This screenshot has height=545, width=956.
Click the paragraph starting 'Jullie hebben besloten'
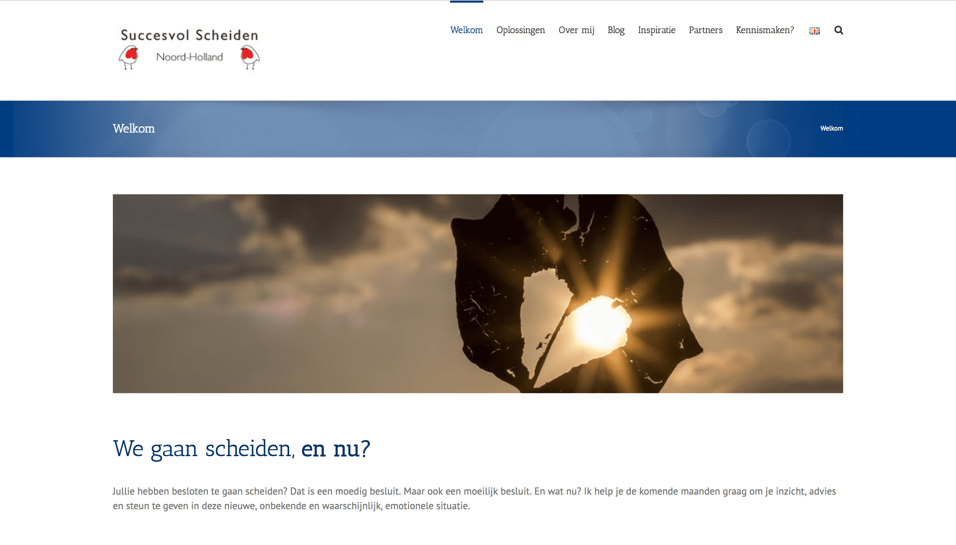[x=474, y=499]
